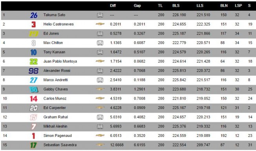This screenshot has height=151, width=256.
Task: Click the Honda logo beside Takuma Sato
Action: 100,15
